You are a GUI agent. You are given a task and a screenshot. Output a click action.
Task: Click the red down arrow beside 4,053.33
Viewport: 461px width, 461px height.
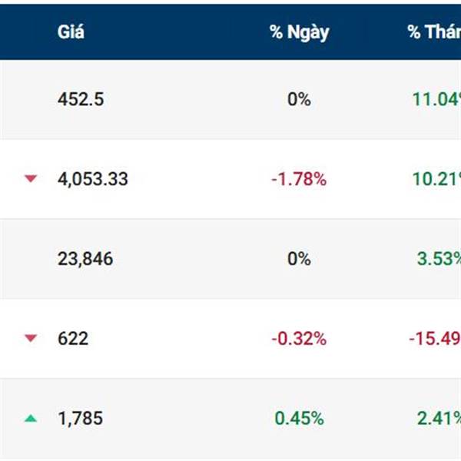(31, 178)
